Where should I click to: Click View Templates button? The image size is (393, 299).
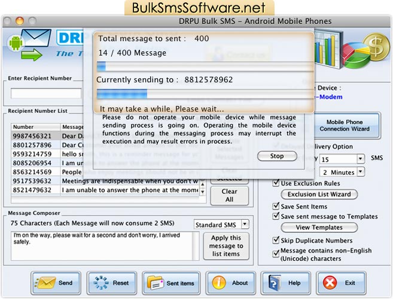tap(319, 227)
